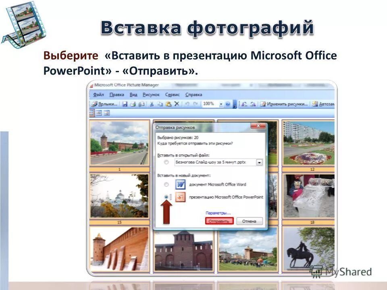The width and height of the screenshot is (387, 290).
Task: Select the dark brick fortress gate thumbnail
Action: [x=183, y=251]
